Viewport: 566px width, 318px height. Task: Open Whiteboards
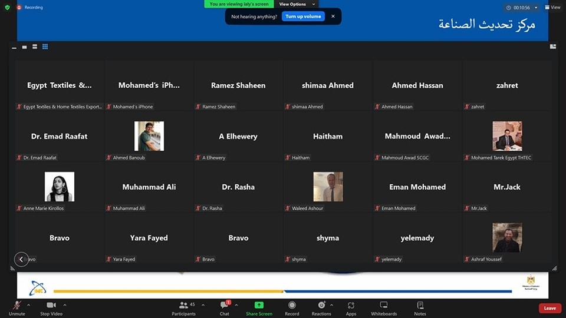(384, 307)
